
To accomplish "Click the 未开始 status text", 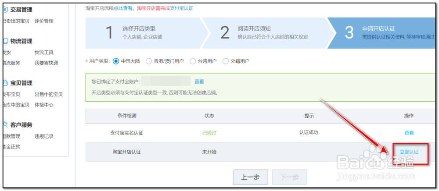I will tap(209, 152).
